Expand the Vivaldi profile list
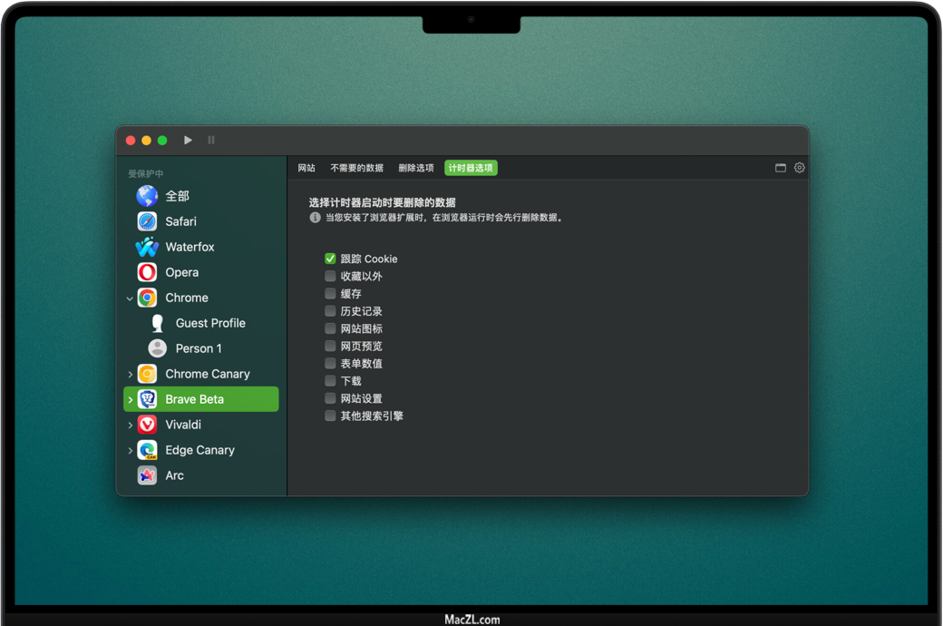943x626 pixels. pyautogui.click(x=130, y=425)
